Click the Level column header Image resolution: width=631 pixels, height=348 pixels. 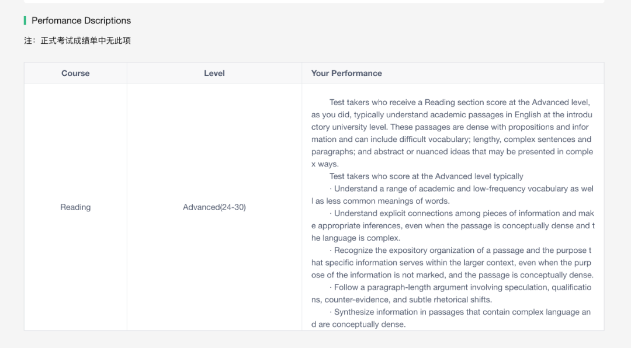(x=214, y=73)
